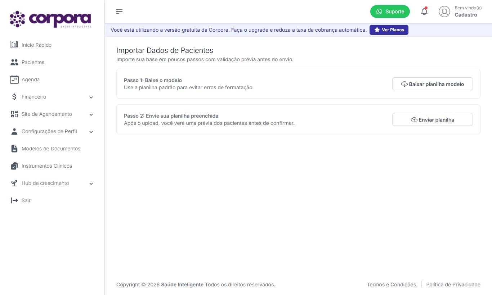Open the Pacientes menu item
Viewport: 492px width, 295px height.
52,62
